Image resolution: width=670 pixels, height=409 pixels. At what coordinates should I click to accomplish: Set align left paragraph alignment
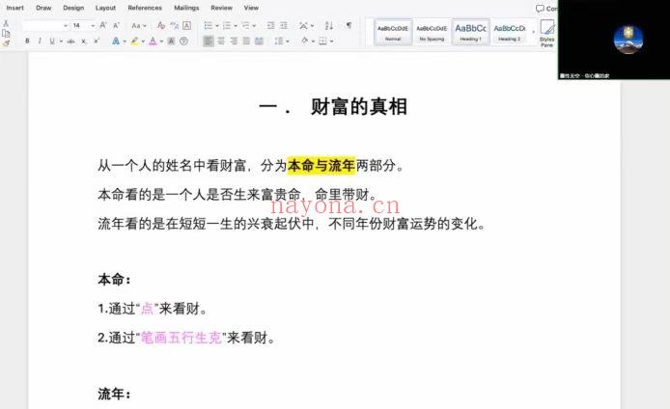pos(209,41)
